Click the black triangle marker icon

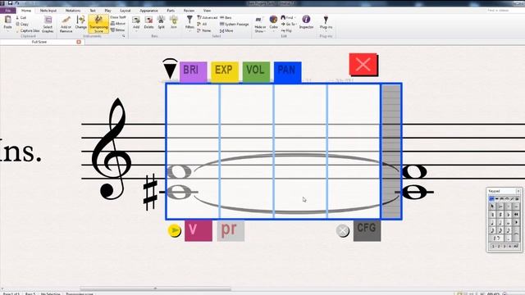pyautogui.click(x=170, y=69)
